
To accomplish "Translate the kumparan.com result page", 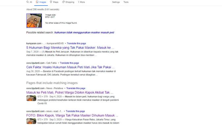I will point(76,44).
